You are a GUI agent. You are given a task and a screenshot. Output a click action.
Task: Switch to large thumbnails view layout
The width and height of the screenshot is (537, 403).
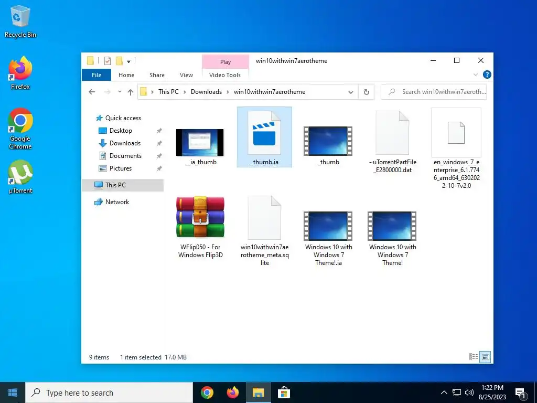[485, 357]
